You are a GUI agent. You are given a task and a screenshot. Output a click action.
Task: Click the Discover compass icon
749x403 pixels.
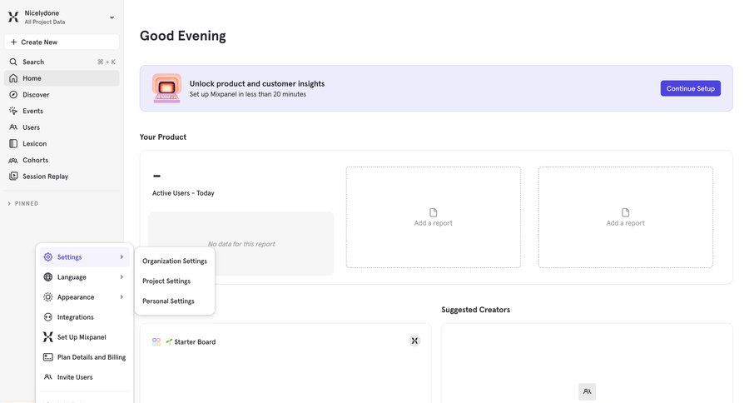coord(13,95)
